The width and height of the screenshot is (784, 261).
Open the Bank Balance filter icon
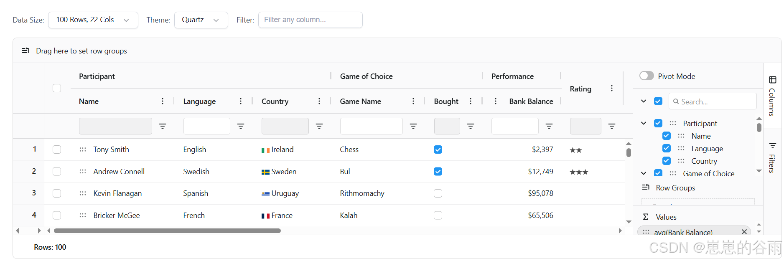(549, 126)
